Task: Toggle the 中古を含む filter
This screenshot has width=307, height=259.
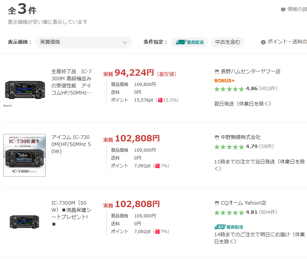Action: 227,42
